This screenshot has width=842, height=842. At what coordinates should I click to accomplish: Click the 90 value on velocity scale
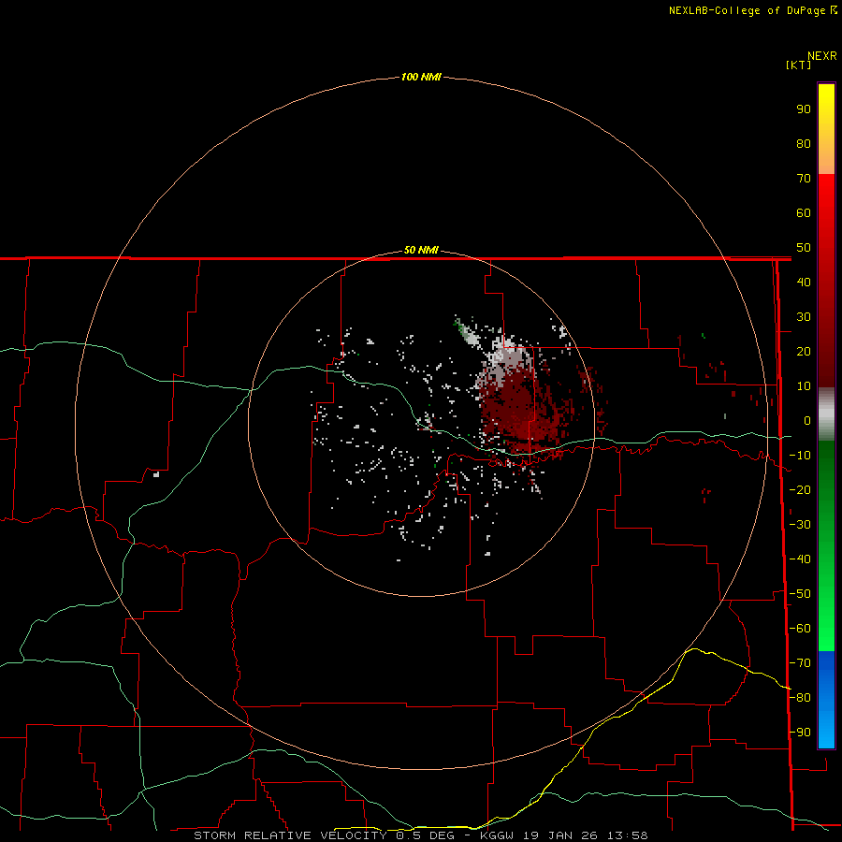pos(804,109)
